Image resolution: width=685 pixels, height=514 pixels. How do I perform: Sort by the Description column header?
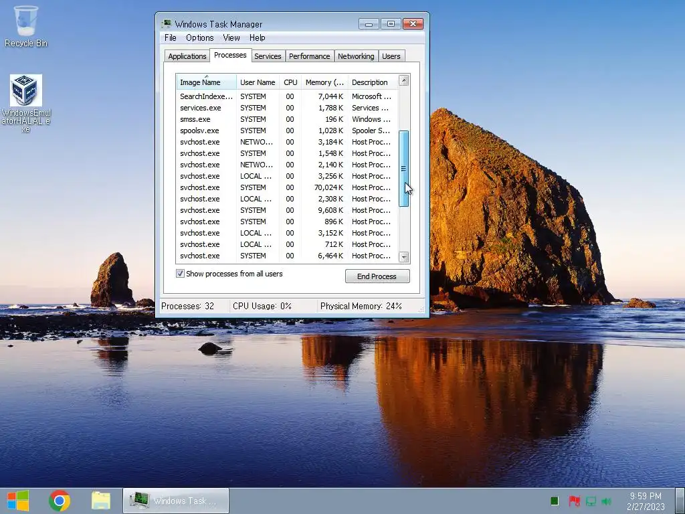[x=373, y=82]
